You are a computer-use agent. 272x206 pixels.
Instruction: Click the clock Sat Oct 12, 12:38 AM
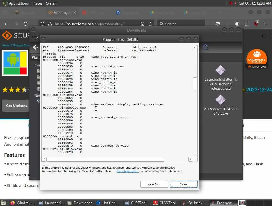(x=255, y=3)
